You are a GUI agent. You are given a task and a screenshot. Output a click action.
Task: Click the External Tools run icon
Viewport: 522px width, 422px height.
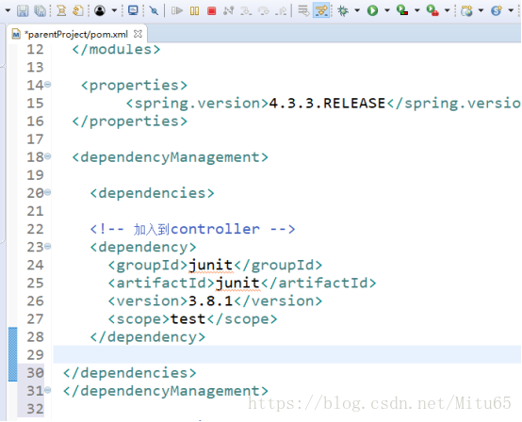pyautogui.click(x=432, y=10)
